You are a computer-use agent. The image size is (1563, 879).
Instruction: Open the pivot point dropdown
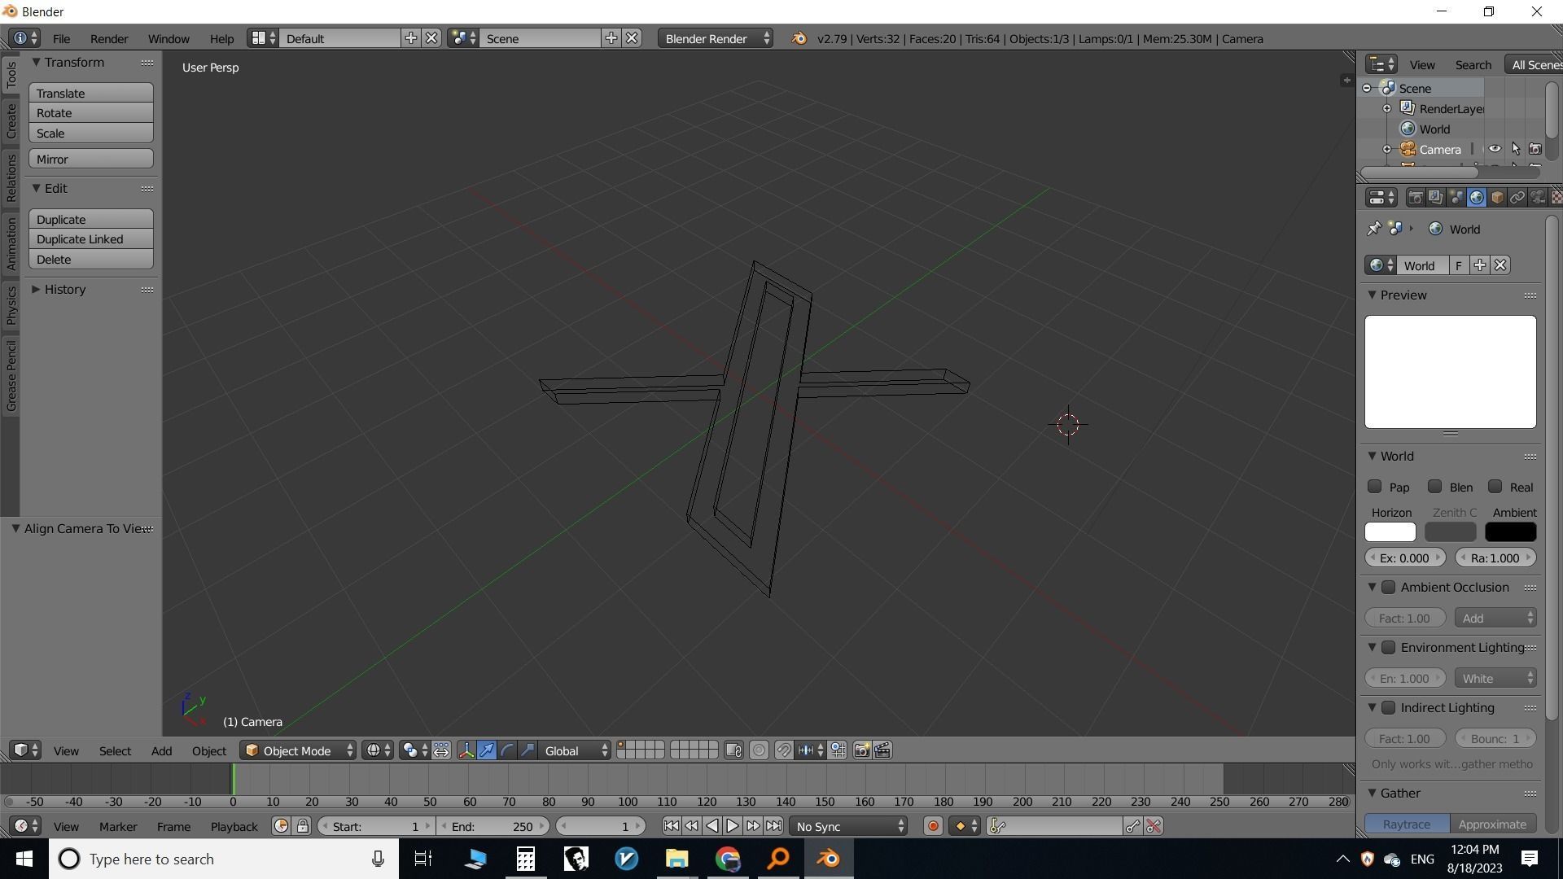414,750
